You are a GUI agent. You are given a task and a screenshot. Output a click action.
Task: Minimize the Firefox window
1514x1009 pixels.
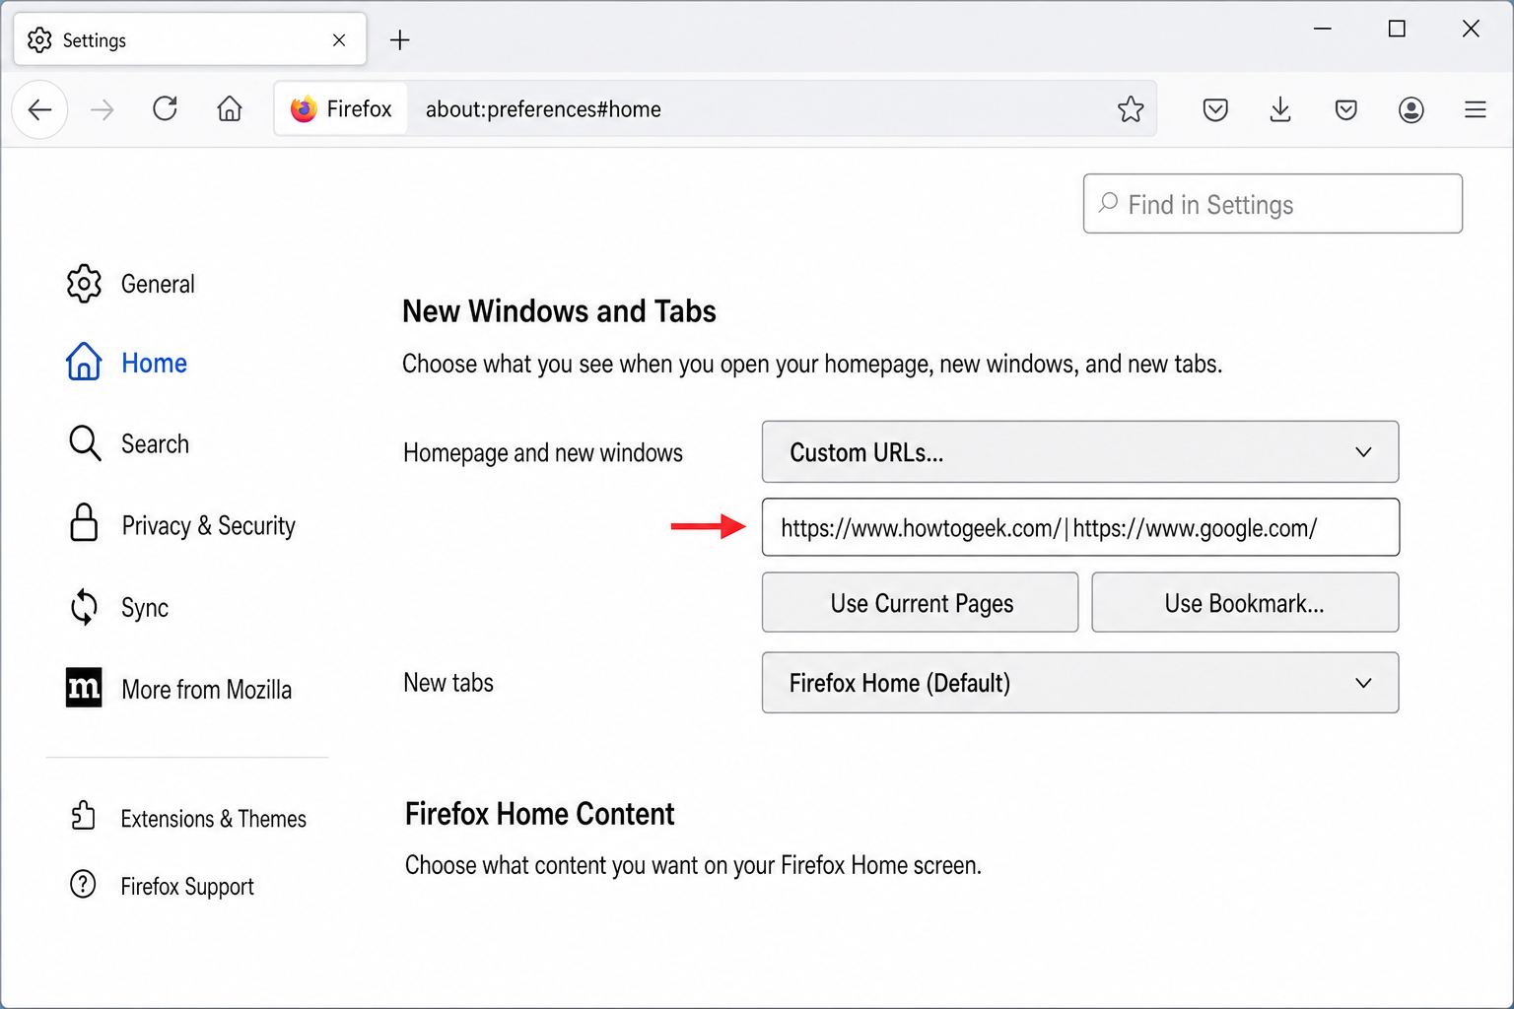click(1323, 29)
